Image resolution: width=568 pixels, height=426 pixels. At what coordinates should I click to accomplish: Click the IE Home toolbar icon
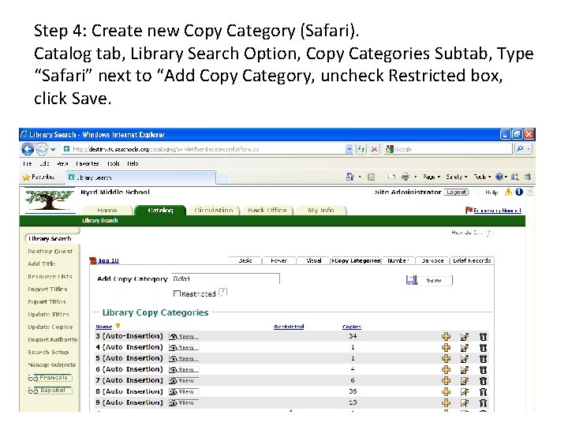point(349,177)
